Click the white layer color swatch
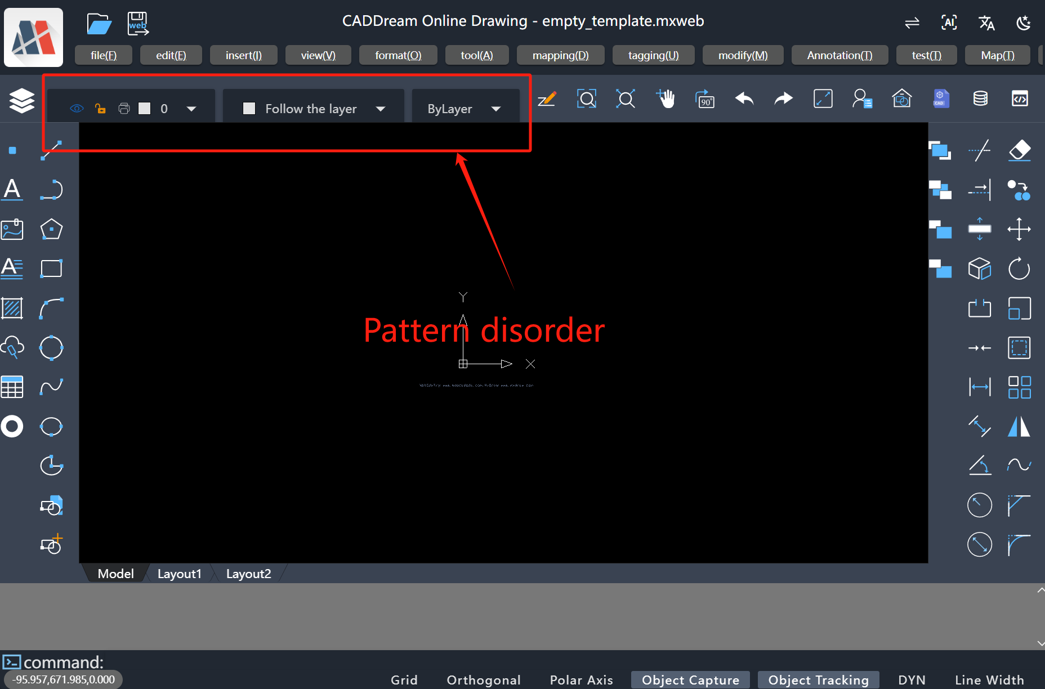1045x689 pixels. click(x=145, y=109)
